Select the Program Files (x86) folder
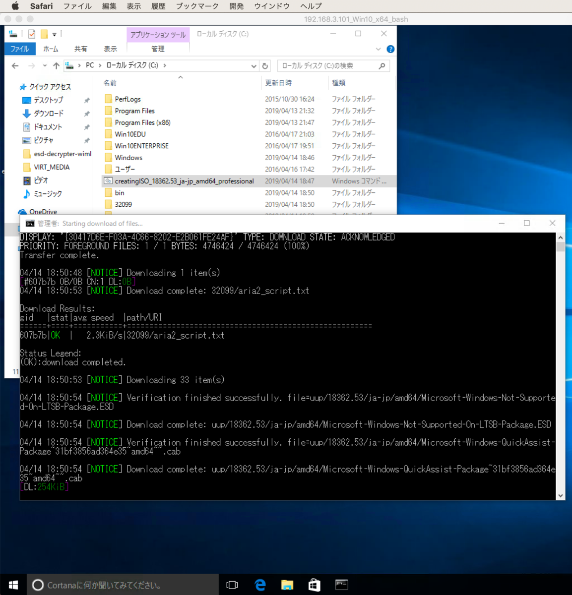This screenshot has width=572, height=595. pyautogui.click(x=142, y=122)
